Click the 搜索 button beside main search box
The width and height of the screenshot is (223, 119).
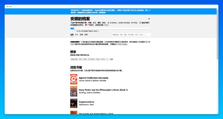(111, 59)
